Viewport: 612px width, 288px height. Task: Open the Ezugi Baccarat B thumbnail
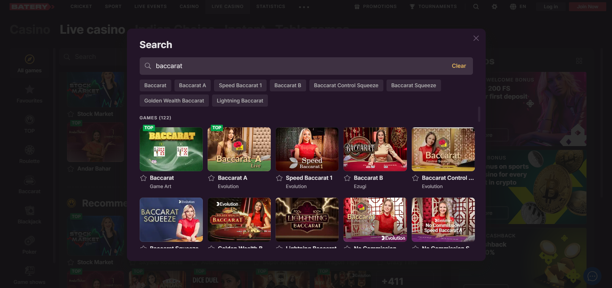point(375,149)
